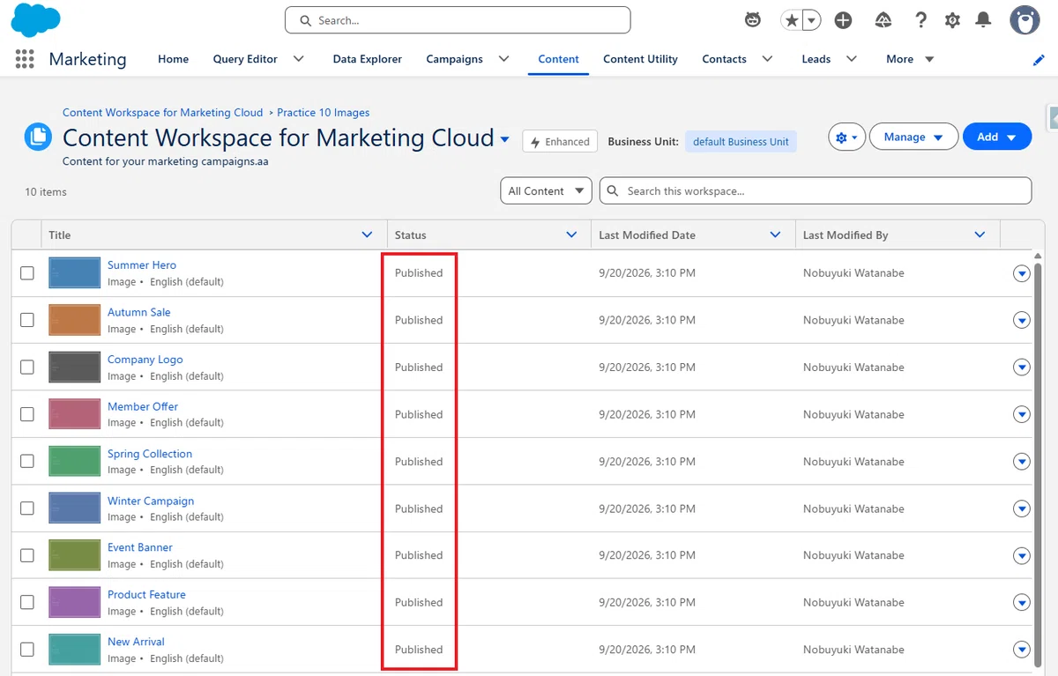
Task: Focus the Search this workspace field
Action: click(816, 191)
